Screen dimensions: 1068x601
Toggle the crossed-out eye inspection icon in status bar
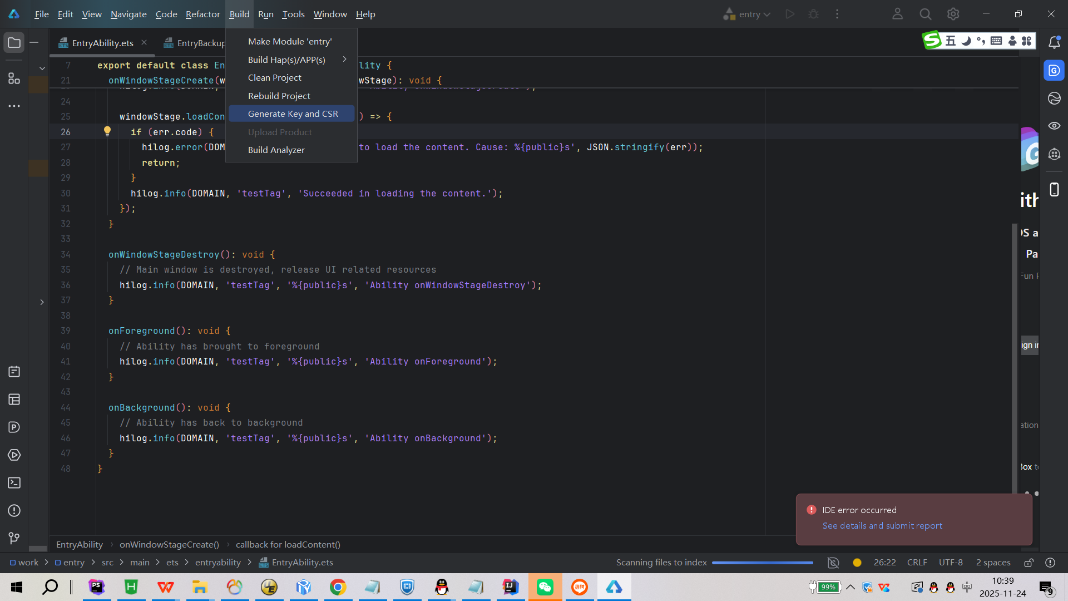pyautogui.click(x=833, y=563)
